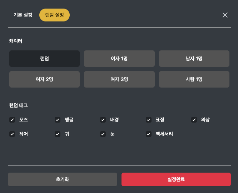The height and width of the screenshot is (193, 238).
Task: Uncheck the 포즈 random tag checkbox
Action: point(12,120)
